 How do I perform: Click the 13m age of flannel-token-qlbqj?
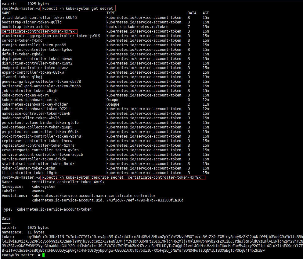[206, 77]
